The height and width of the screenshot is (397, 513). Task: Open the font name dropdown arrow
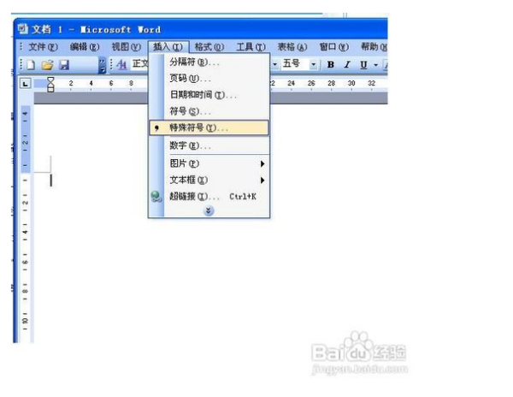275,64
